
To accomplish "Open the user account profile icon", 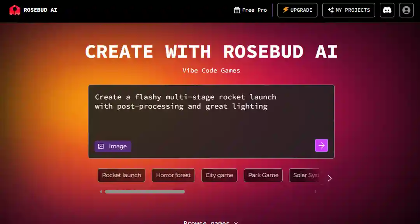I will coord(406,10).
